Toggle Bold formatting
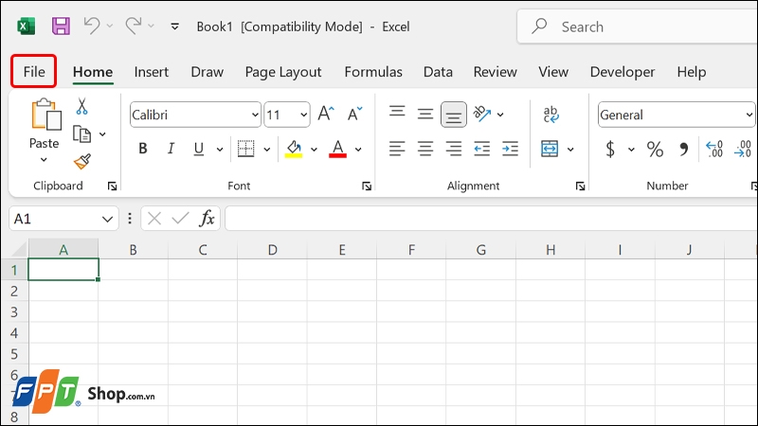Screen dimensions: 758x426 [x=143, y=149]
